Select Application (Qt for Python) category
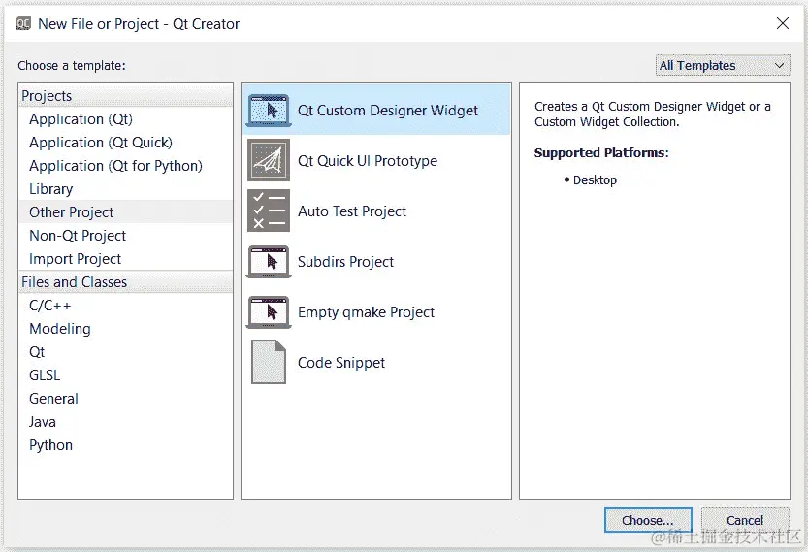 click(126, 166)
